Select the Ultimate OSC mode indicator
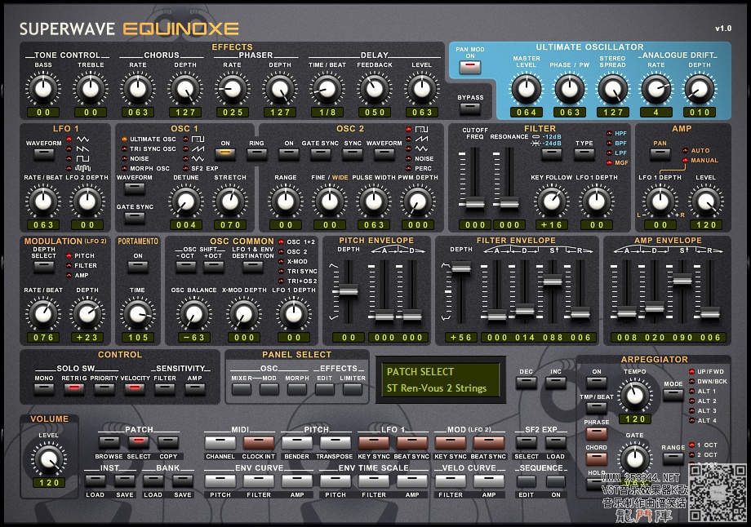 [x=125, y=139]
